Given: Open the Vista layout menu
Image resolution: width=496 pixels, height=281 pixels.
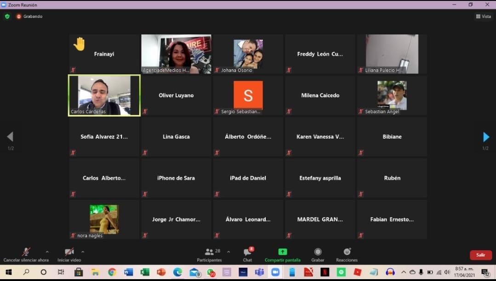Looking at the screenshot, I should point(483,17).
